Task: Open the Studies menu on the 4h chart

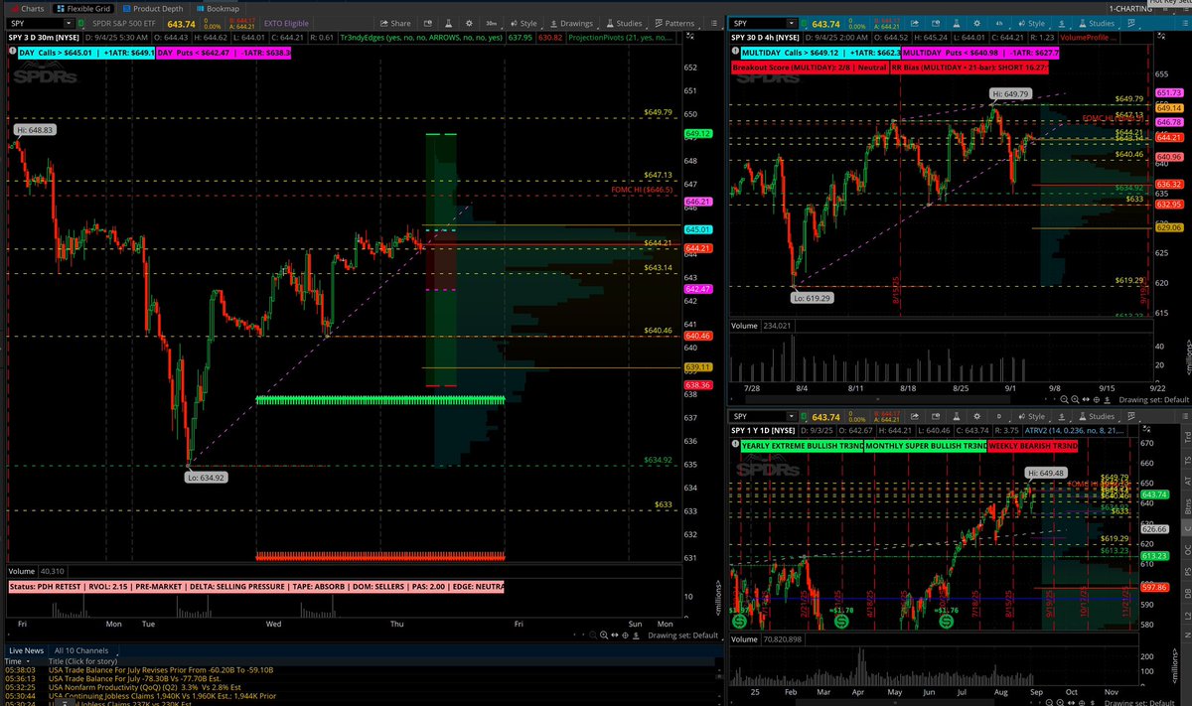Action: click(x=1098, y=24)
